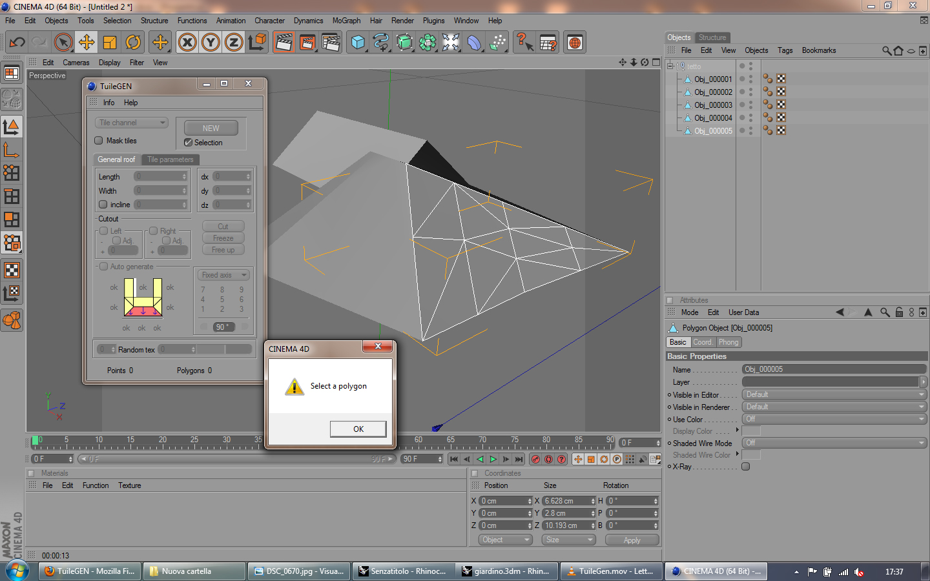Open the Visible in Renderer dropdown
The image size is (930, 581).
834,407
